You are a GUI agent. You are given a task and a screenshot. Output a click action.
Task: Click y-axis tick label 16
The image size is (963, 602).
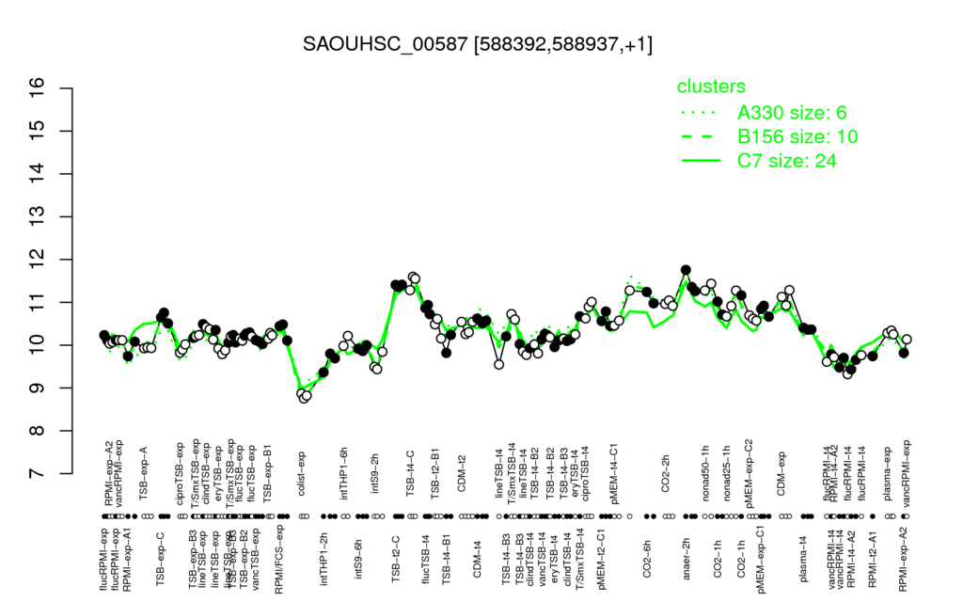[x=38, y=88]
